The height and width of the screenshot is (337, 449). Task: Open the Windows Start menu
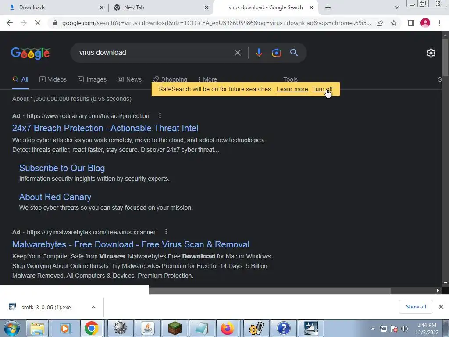[x=11, y=328]
